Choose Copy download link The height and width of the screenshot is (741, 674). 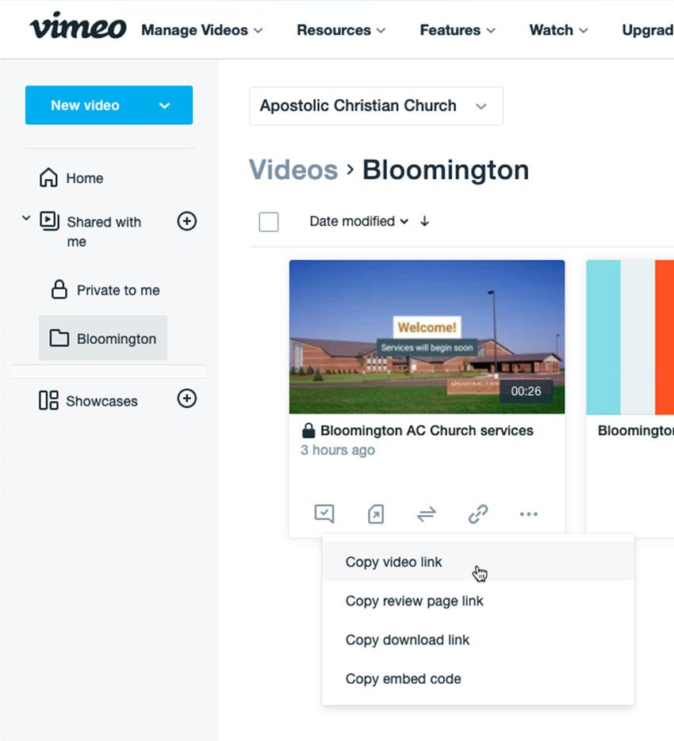(477, 640)
